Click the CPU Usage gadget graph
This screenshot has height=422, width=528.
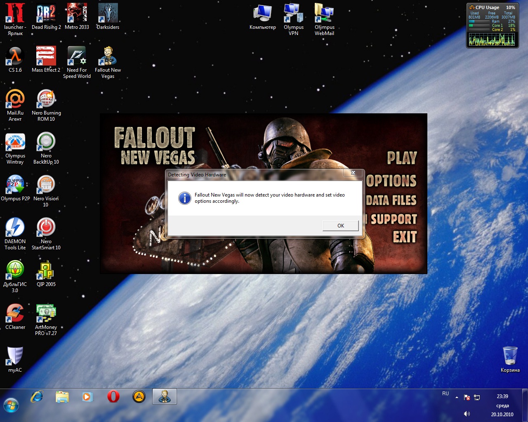(x=492, y=40)
